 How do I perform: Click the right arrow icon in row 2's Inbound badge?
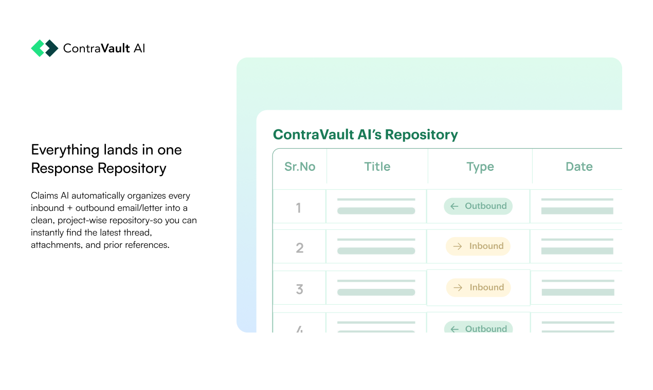click(x=457, y=246)
